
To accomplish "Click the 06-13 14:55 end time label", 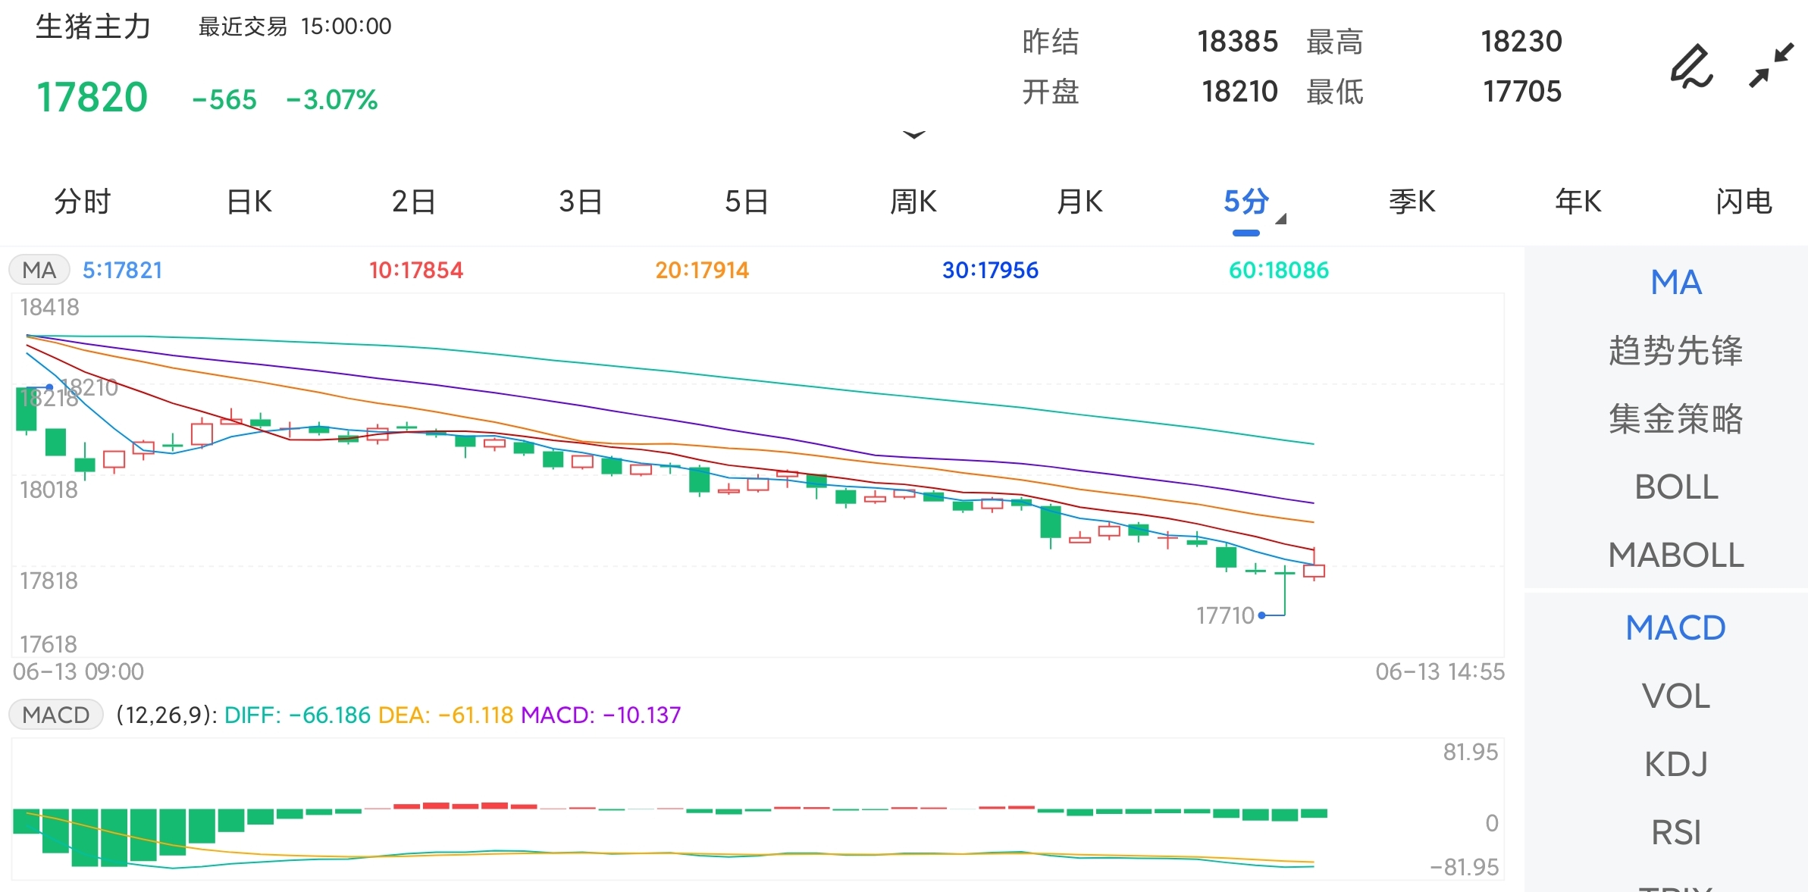I will [x=1440, y=671].
